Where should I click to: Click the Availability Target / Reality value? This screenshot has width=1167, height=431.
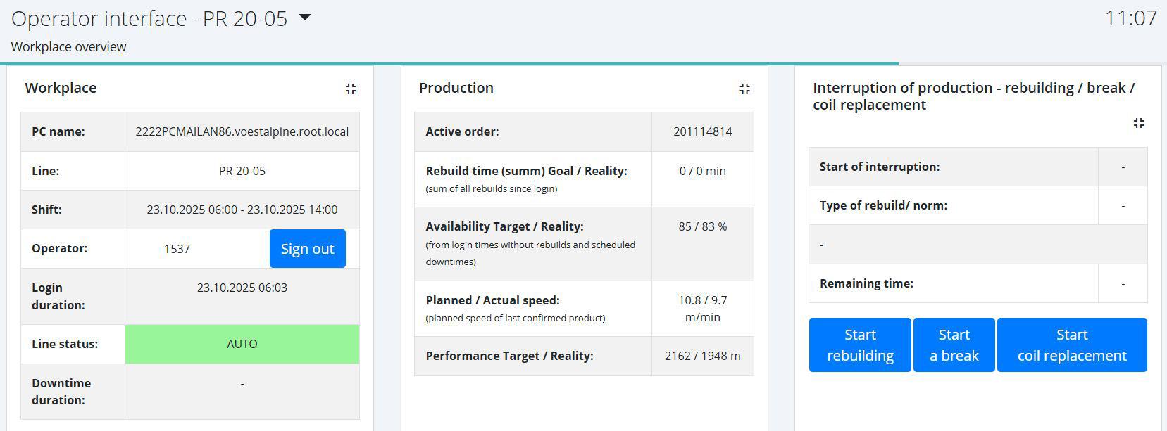(x=702, y=226)
